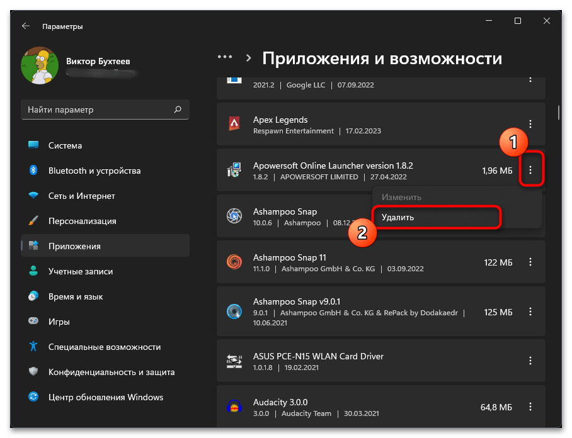Open Конфиденциальность и защита section
The width and height of the screenshot is (572, 438).
(x=105, y=372)
